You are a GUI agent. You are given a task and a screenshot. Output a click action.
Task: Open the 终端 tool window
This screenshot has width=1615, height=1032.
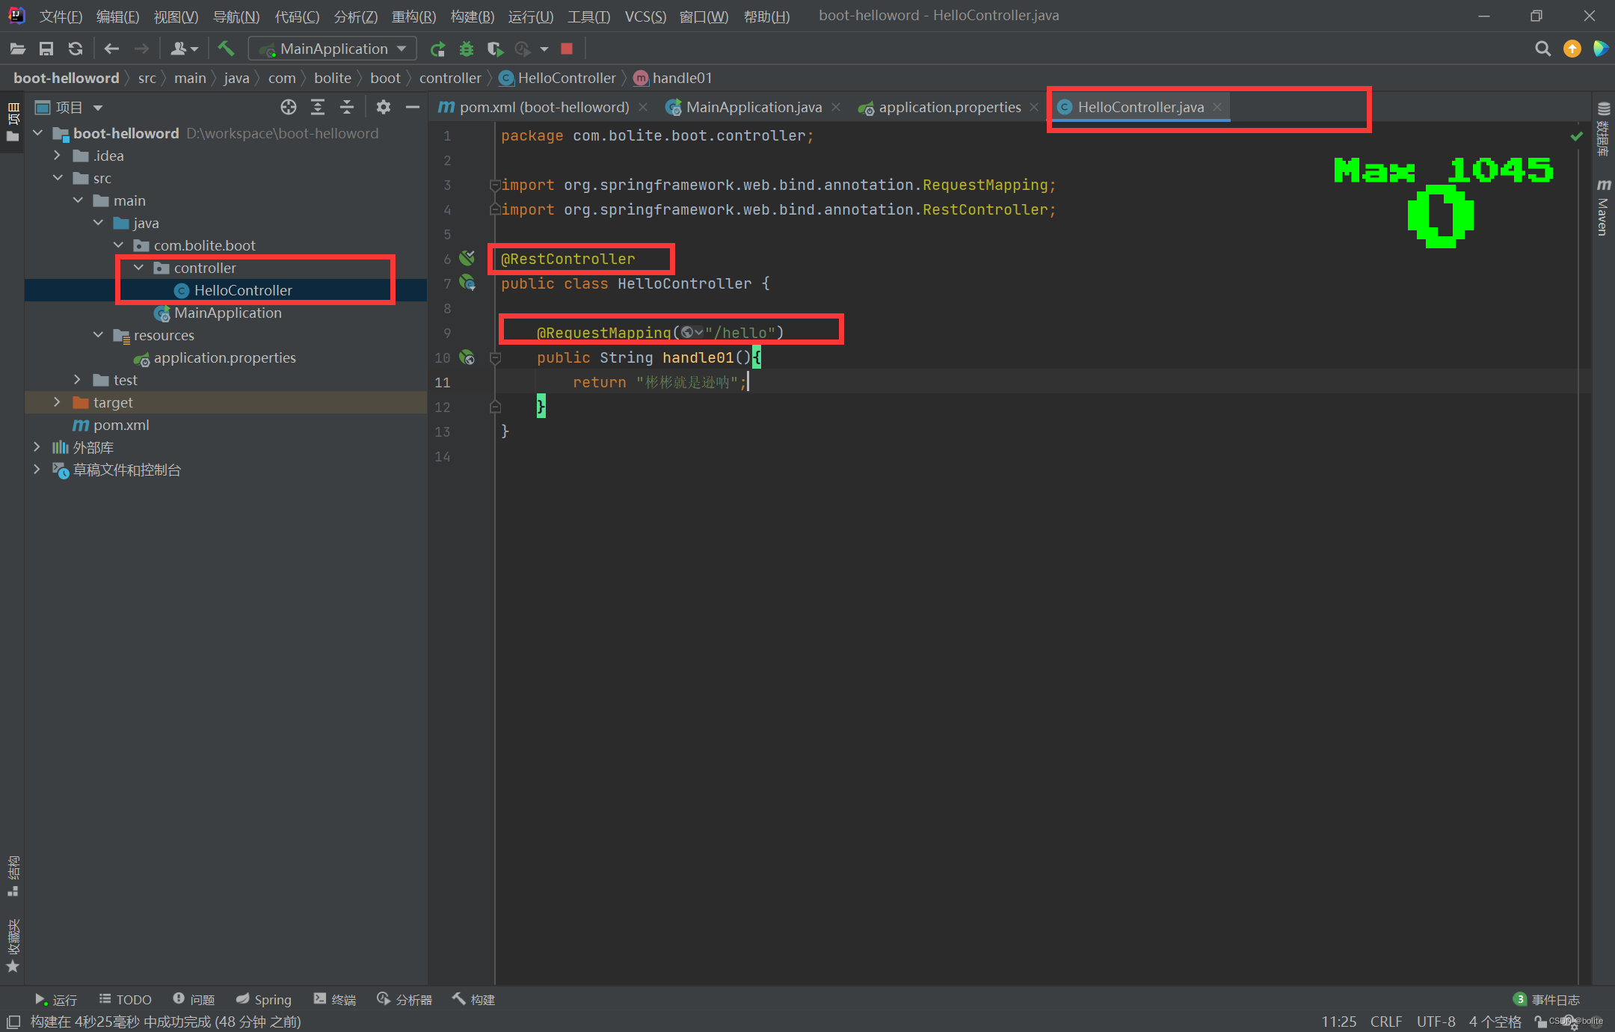click(x=335, y=1000)
